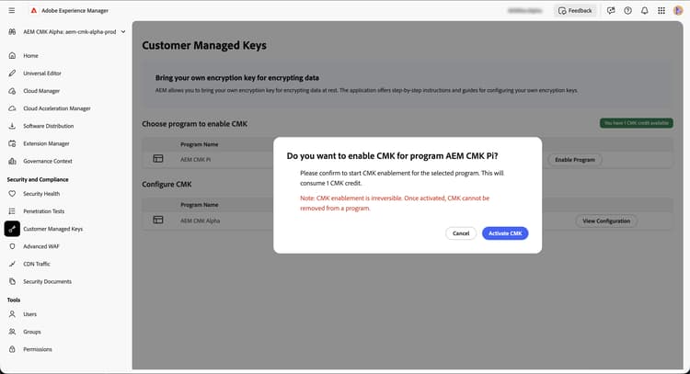Click the Penetration Tests list icon
This screenshot has width=690, height=374.
[x=12, y=211]
